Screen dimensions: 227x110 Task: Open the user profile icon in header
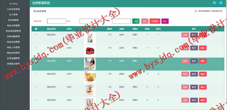(221, 3)
